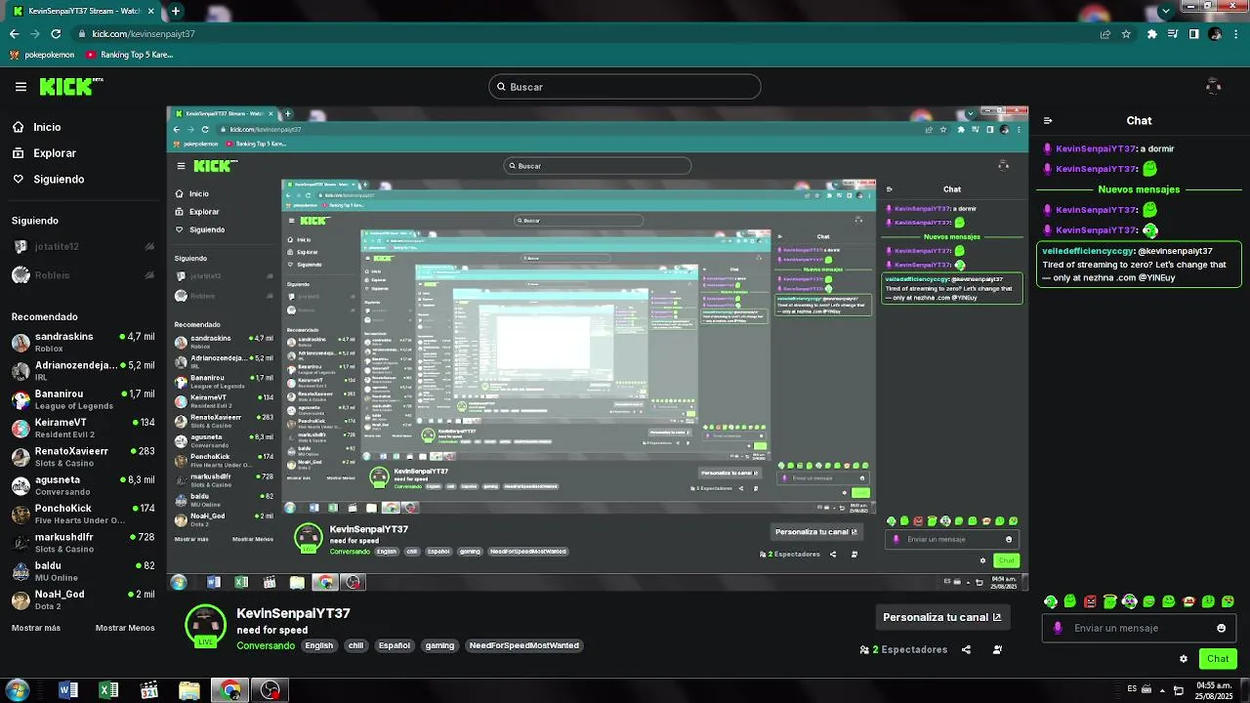Toggle Chrome side panel

[x=1193, y=34]
